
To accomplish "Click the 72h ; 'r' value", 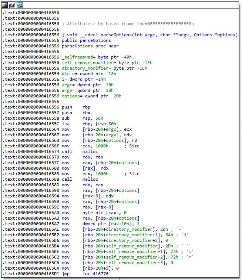I will coord(182,257).
